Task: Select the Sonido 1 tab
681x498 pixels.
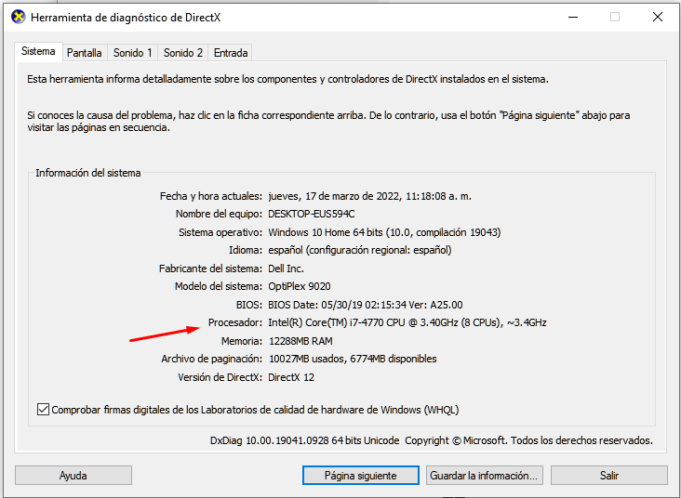Action: pos(132,53)
